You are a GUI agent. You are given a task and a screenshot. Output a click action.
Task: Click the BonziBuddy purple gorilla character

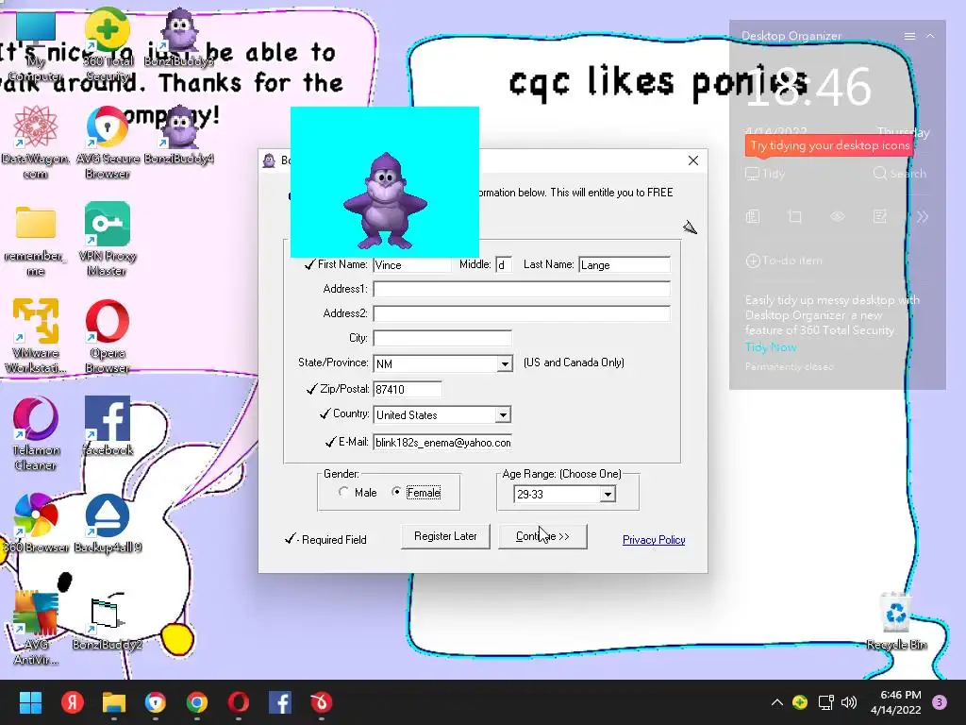point(385,201)
